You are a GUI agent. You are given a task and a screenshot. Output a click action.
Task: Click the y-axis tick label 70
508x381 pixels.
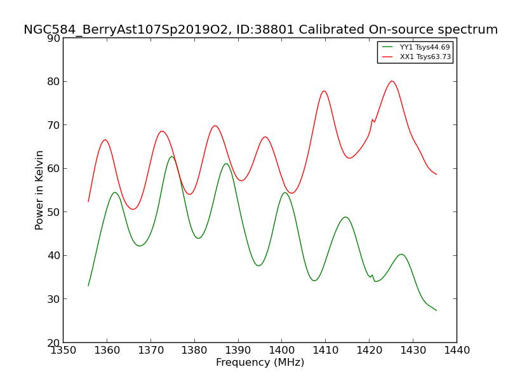point(54,125)
